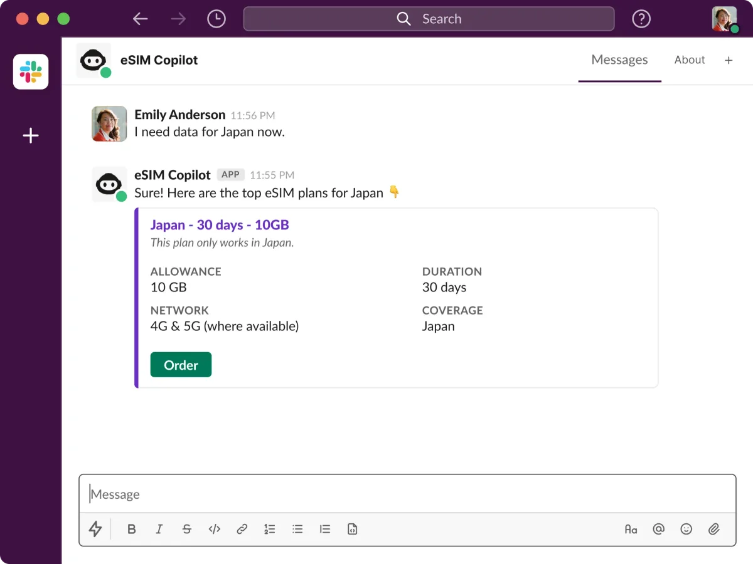The width and height of the screenshot is (753, 564).
Task: Open the emoji picker
Action: pos(686,529)
